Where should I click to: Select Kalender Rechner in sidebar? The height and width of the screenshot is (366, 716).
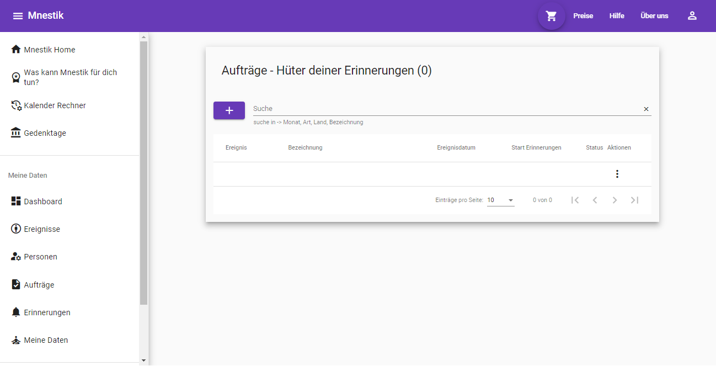coord(55,105)
